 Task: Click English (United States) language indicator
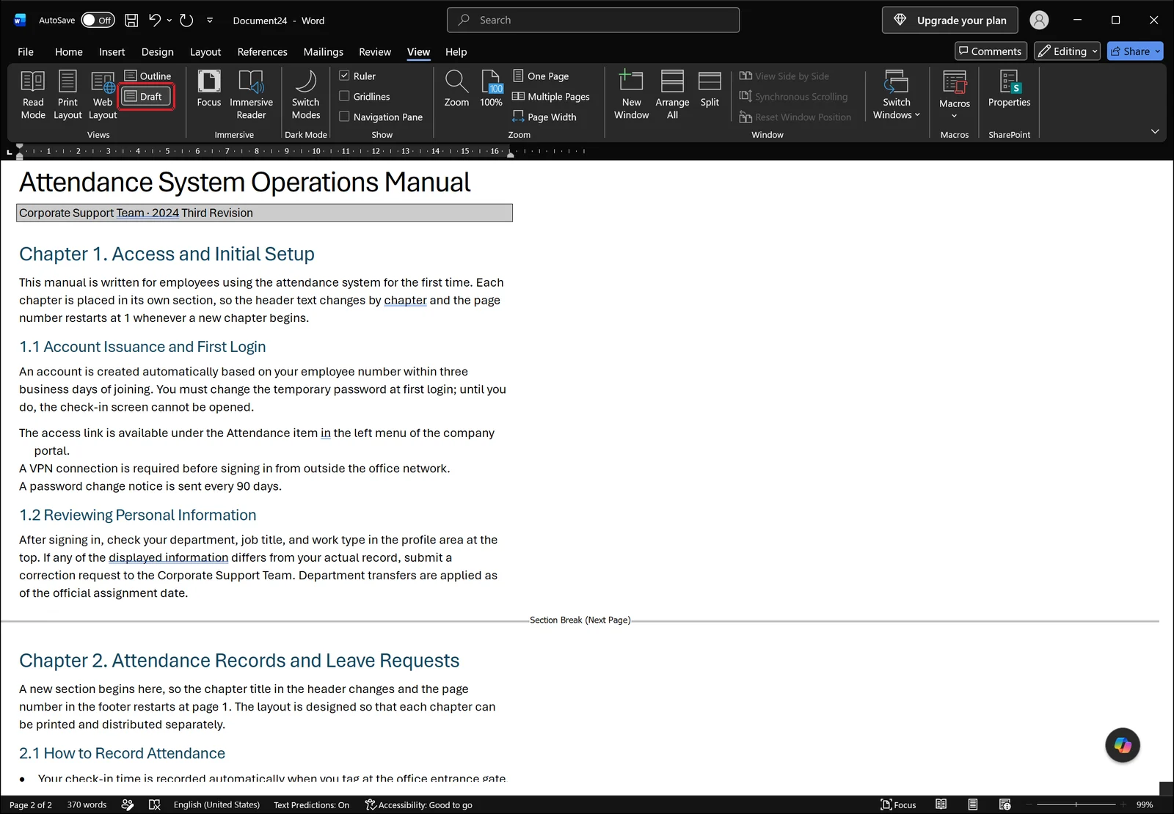(216, 804)
